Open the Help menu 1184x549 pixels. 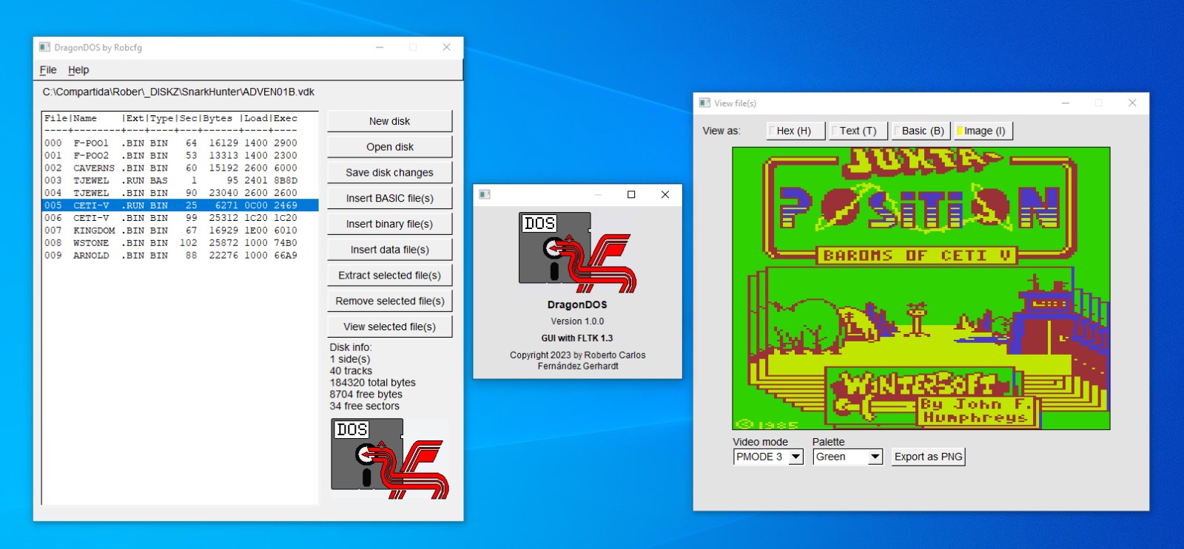point(78,70)
